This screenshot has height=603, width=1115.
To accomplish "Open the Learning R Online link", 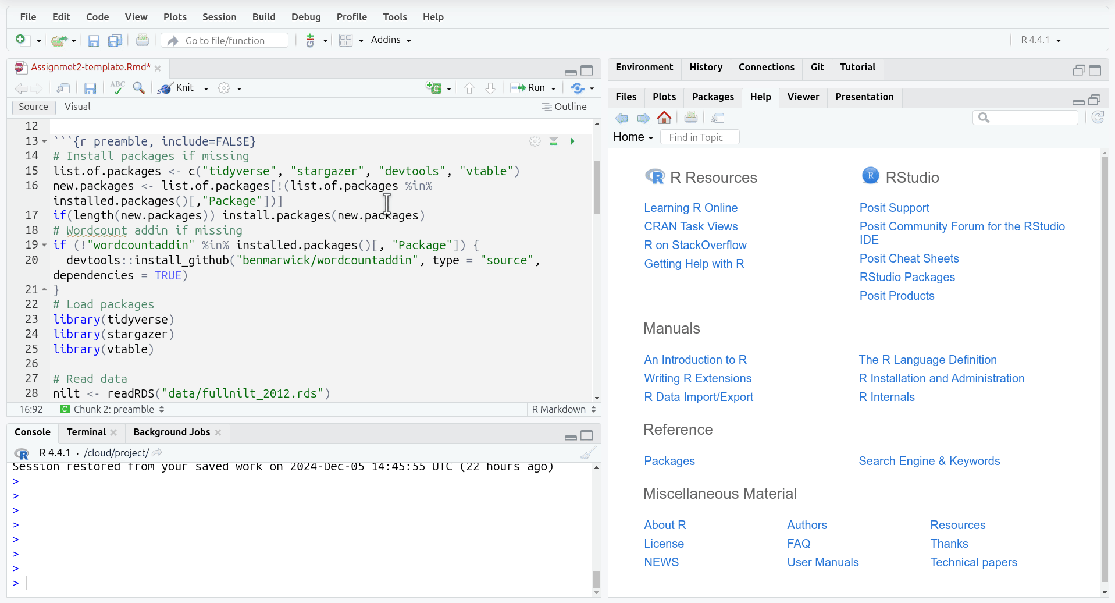I will pyautogui.click(x=690, y=208).
